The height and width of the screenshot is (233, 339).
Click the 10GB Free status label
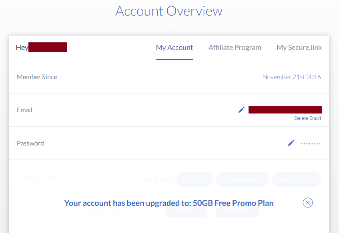(158, 179)
